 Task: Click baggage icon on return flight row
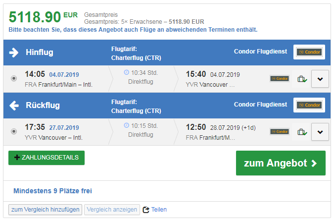tap(301, 132)
